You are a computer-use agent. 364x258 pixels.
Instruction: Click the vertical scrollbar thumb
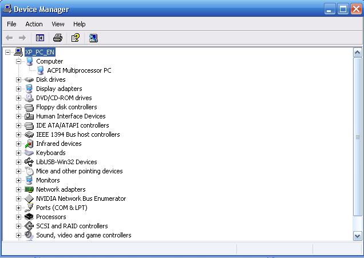point(358,137)
